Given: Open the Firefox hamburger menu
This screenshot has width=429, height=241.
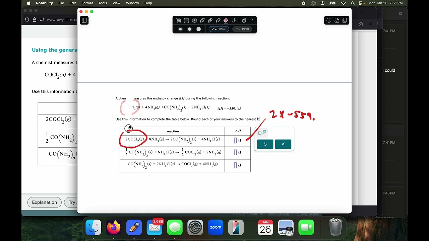Looking at the screenshot, I should click(370, 24).
